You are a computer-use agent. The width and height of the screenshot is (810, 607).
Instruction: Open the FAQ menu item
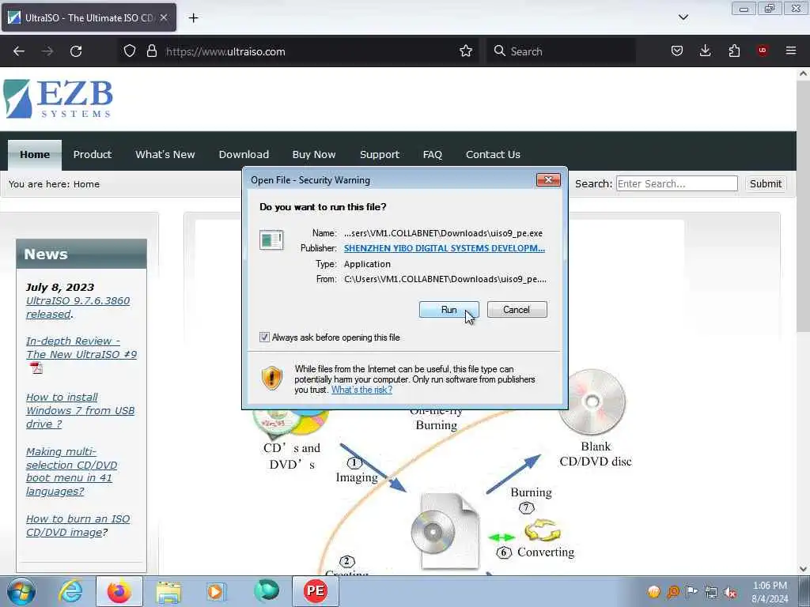(433, 155)
